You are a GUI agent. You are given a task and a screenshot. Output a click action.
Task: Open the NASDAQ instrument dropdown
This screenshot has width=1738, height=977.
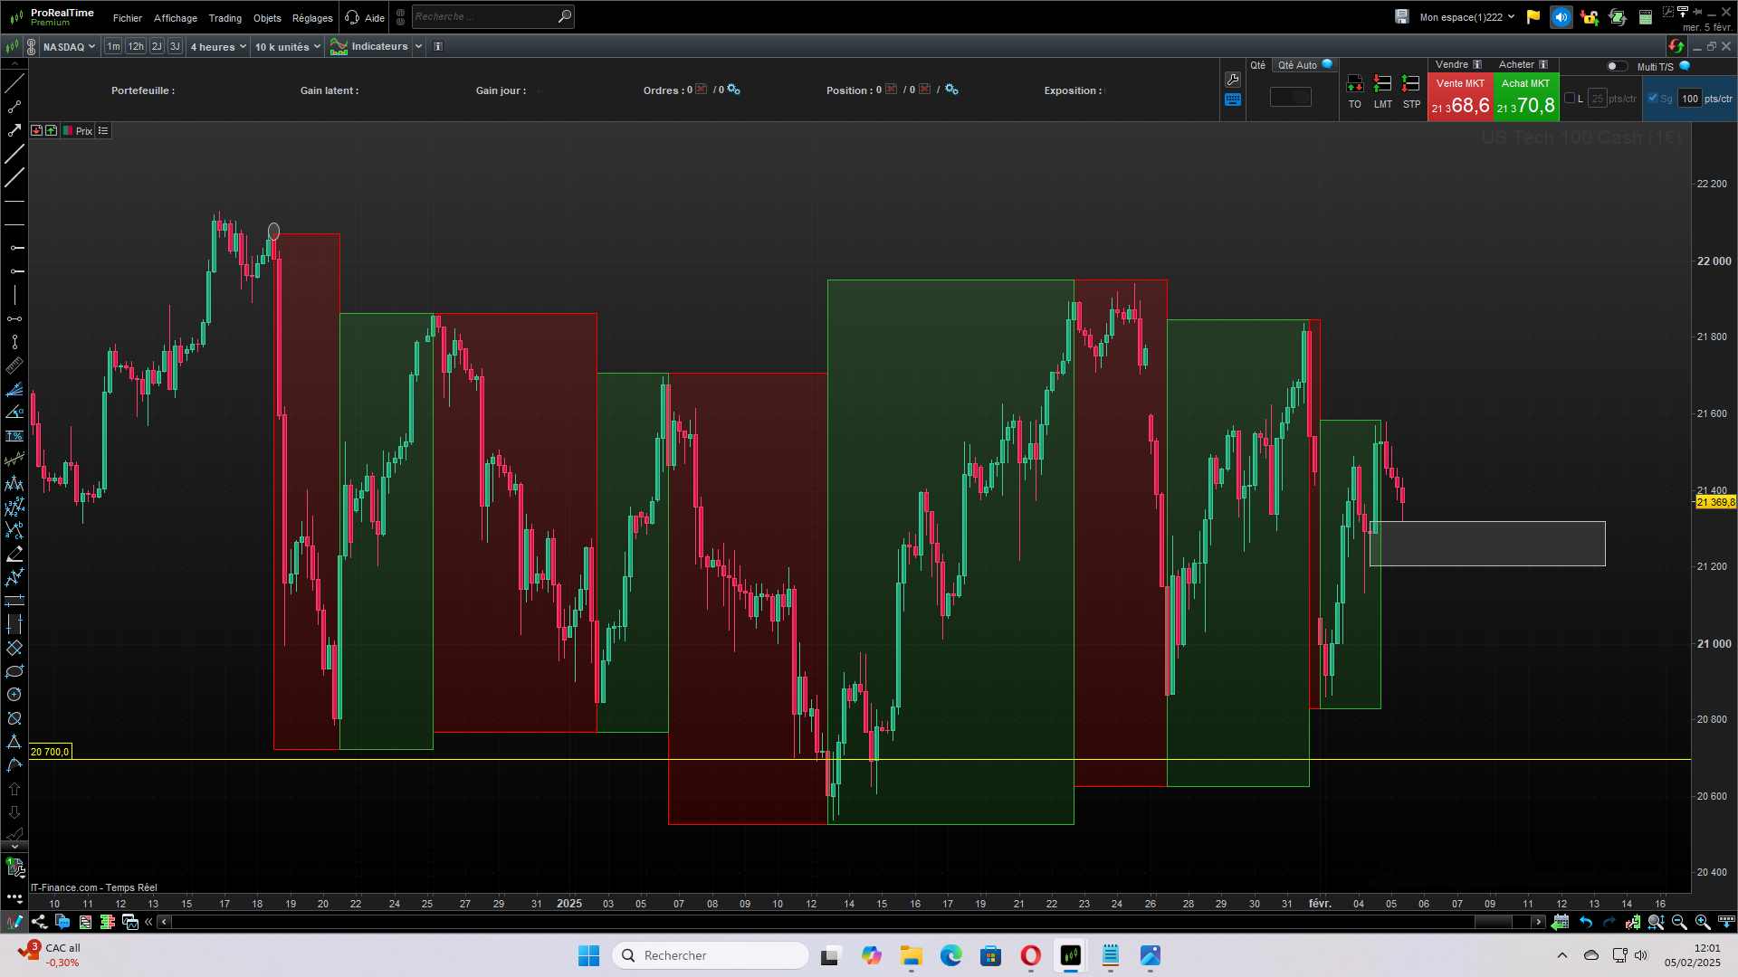[x=69, y=47]
